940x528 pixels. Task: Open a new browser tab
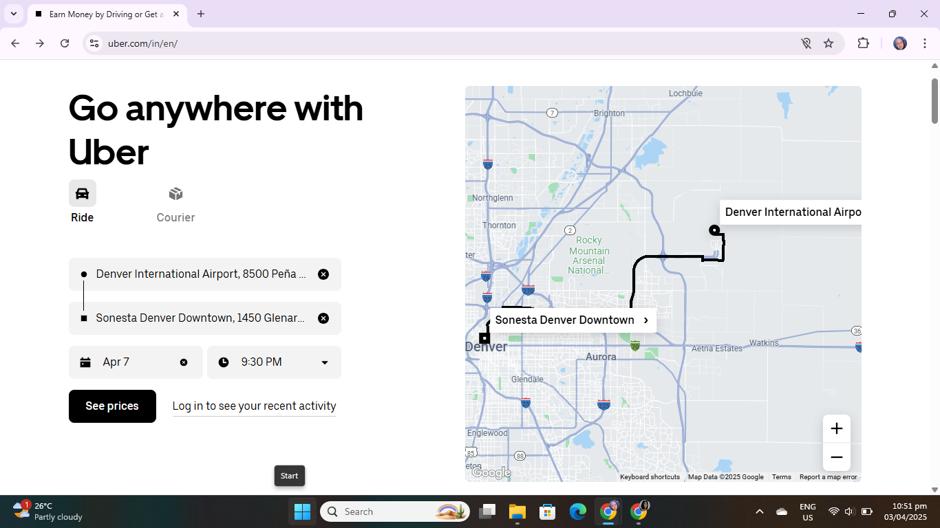click(200, 14)
